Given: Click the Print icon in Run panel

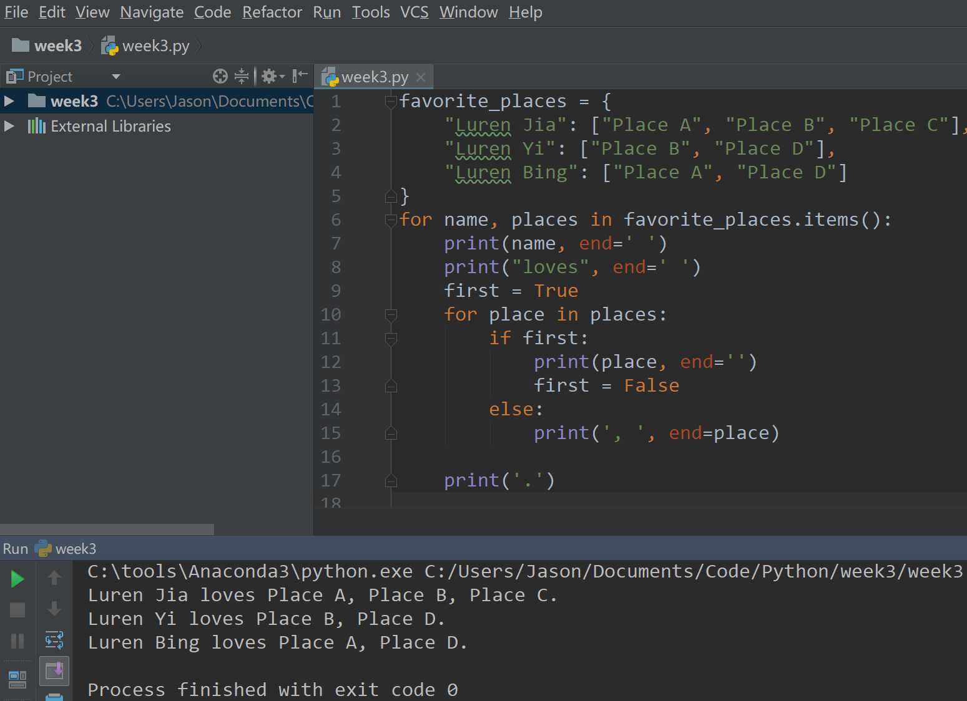Looking at the screenshot, I should (x=54, y=697).
